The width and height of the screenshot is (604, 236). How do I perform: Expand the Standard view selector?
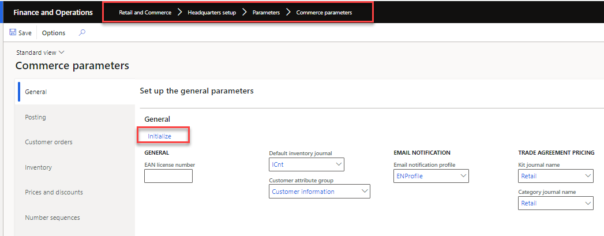coord(40,53)
